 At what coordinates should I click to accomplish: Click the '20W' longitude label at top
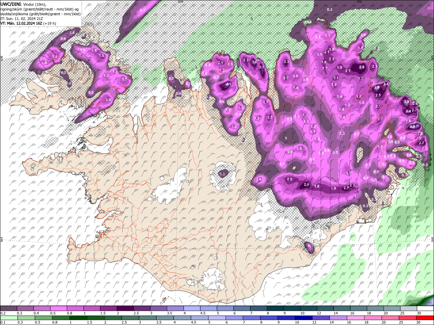tap(180, 2)
